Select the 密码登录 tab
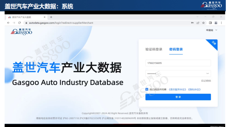Viewport: 226px width, 127px height. pyautogui.click(x=176, y=49)
